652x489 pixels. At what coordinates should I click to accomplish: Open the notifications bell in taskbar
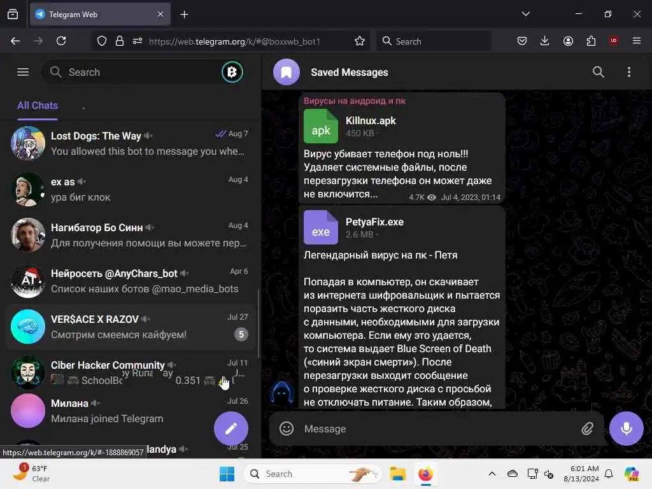(x=608, y=474)
